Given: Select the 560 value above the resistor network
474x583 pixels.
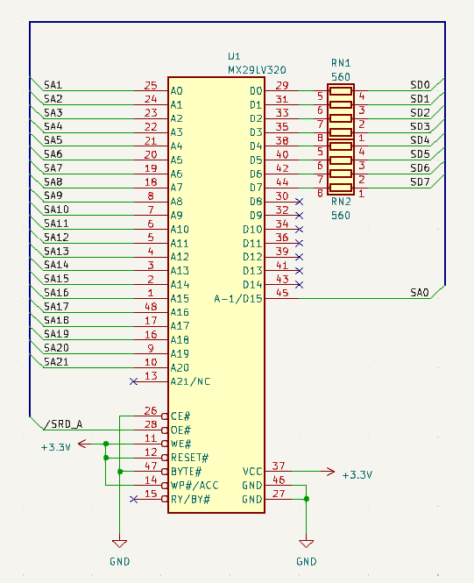Looking at the screenshot, I should point(341,77).
